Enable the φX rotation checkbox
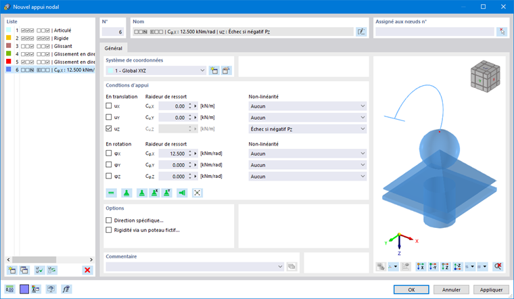This screenshot has height=299, width=514. pyautogui.click(x=109, y=153)
